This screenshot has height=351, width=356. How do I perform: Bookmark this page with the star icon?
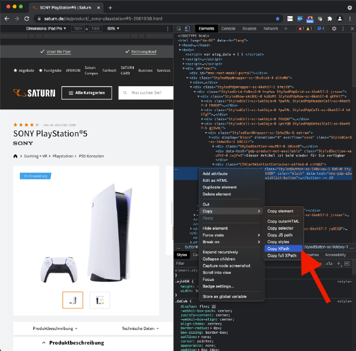pyautogui.click(x=278, y=18)
